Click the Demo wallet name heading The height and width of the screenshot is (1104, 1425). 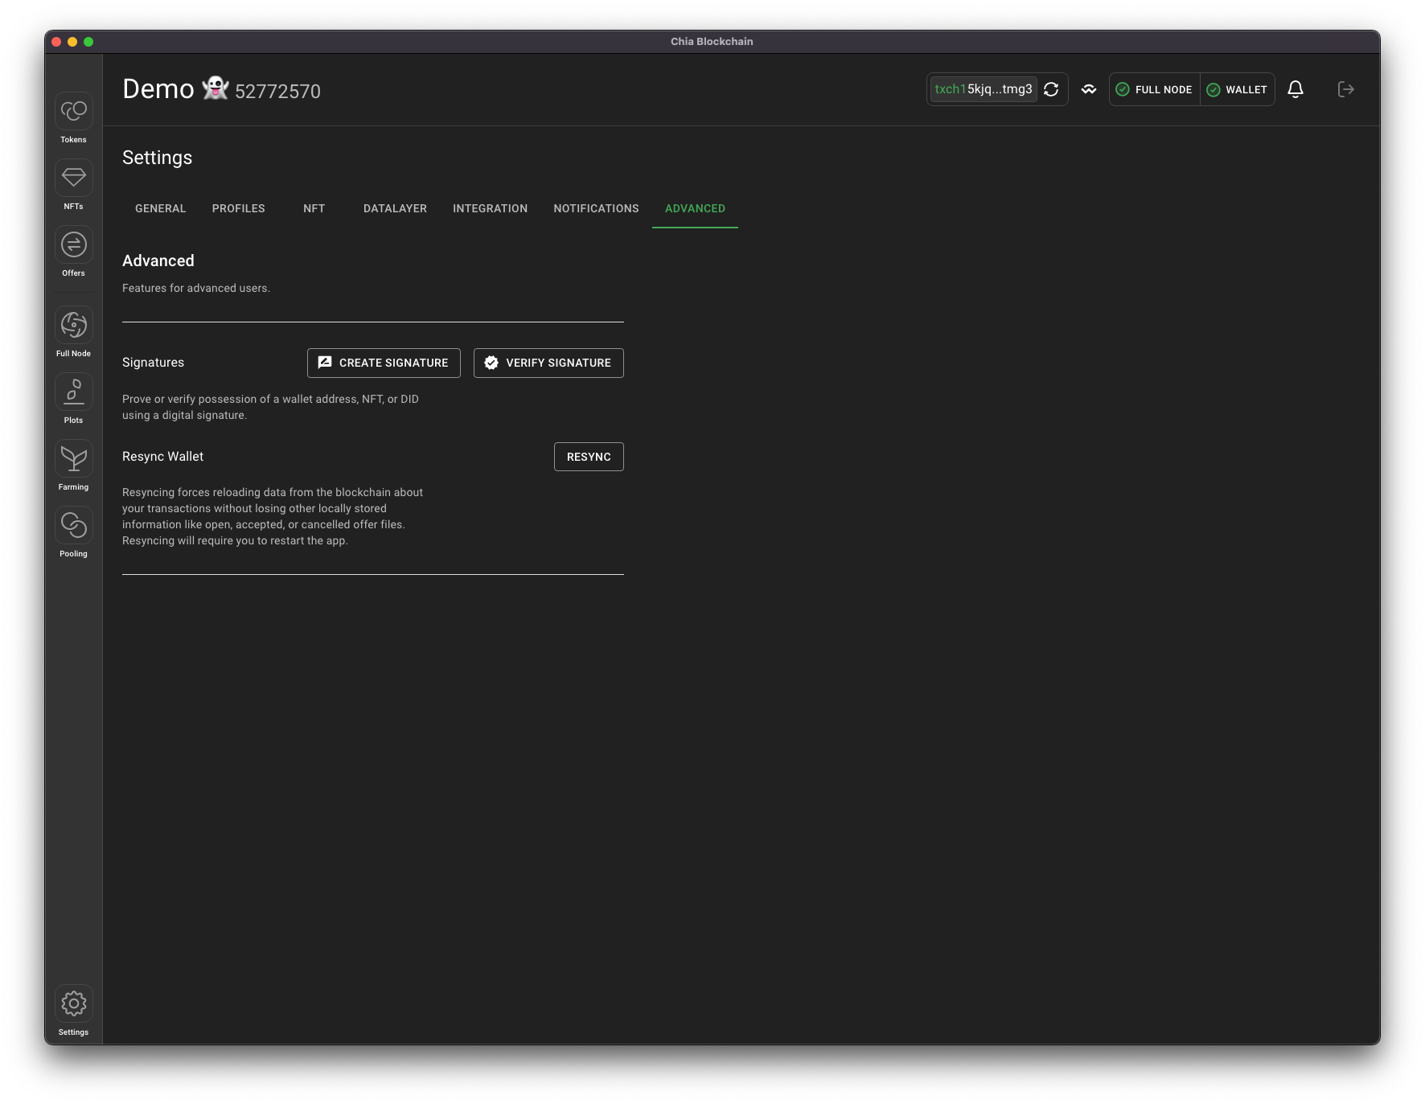(x=158, y=89)
